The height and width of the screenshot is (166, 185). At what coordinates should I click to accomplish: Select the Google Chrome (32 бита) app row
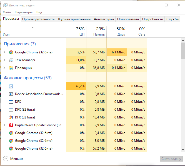click(74, 52)
